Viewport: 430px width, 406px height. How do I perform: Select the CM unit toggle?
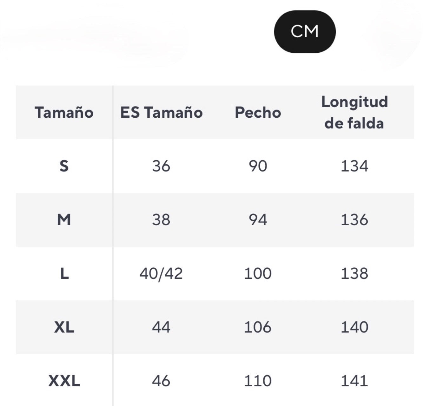click(305, 31)
